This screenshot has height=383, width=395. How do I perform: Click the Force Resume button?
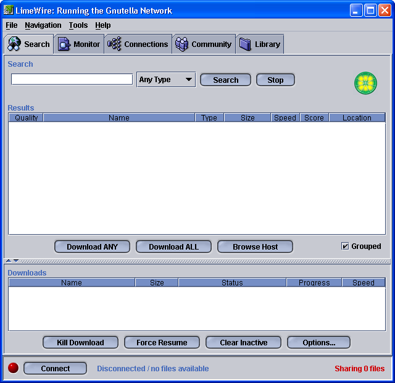coord(162,342)
